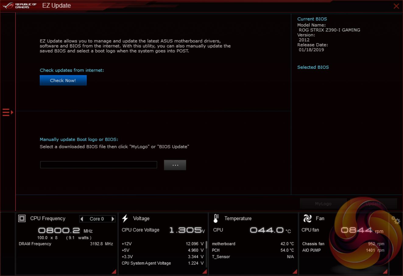Click the "AIO PUMP" row
This screenshot has height=276, width=403.
tap(343, 250)
